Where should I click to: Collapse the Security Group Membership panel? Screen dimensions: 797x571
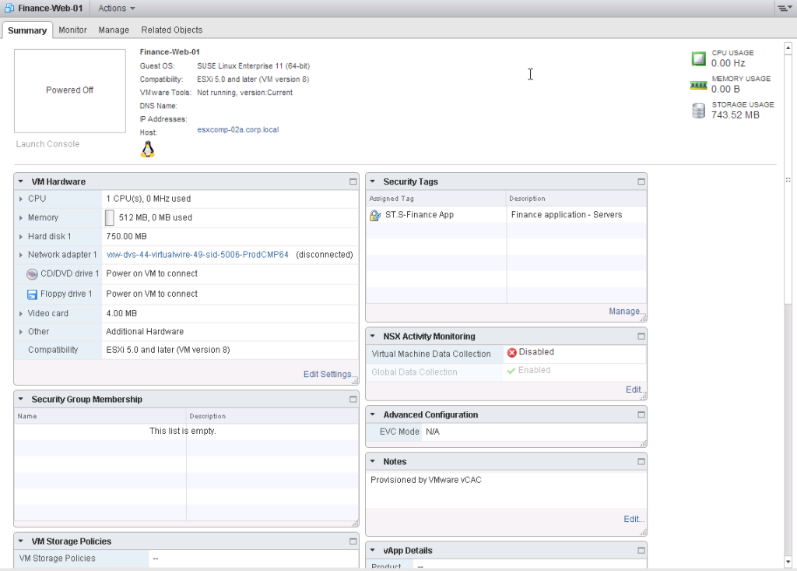click(21, 400)
